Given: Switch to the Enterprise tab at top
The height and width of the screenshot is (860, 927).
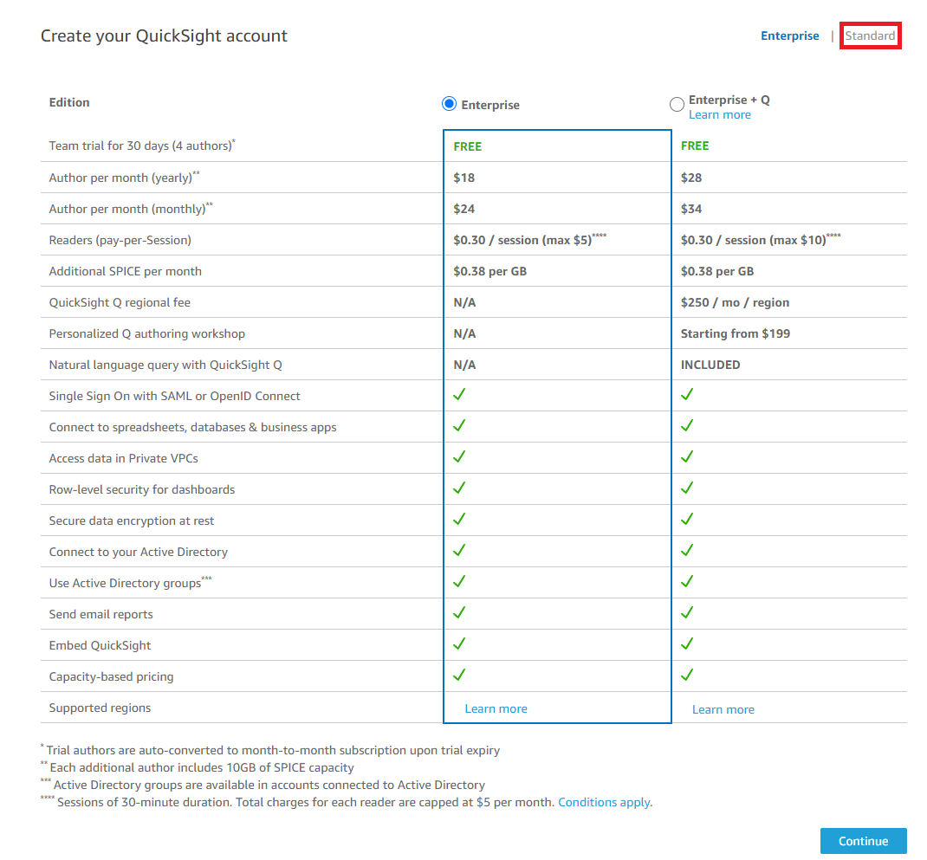Looking at the screenshot, I should coord(789,36).
